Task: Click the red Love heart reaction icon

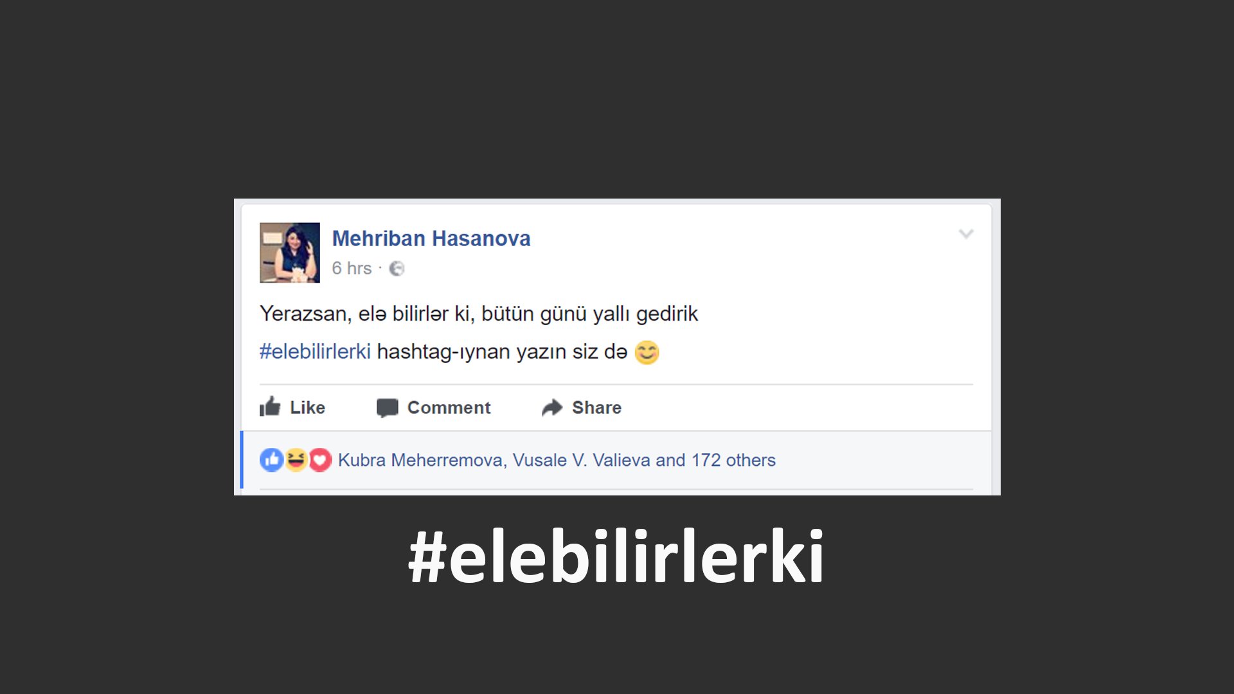Action: click(x=320, y=460)
